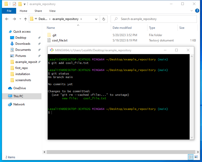Open Help with the question mark icon
This screenshot has height=162, width=202.
197,11
